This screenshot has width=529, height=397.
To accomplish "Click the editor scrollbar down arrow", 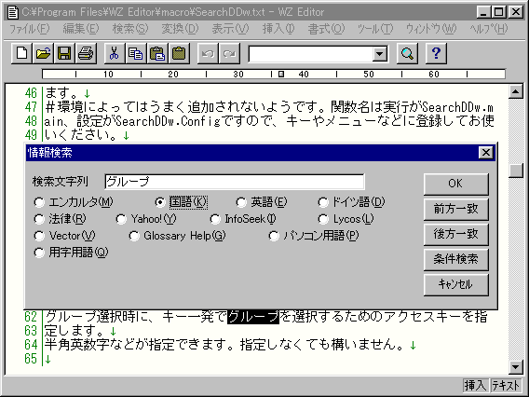I will pyautogui.click(x=516, y=367).
